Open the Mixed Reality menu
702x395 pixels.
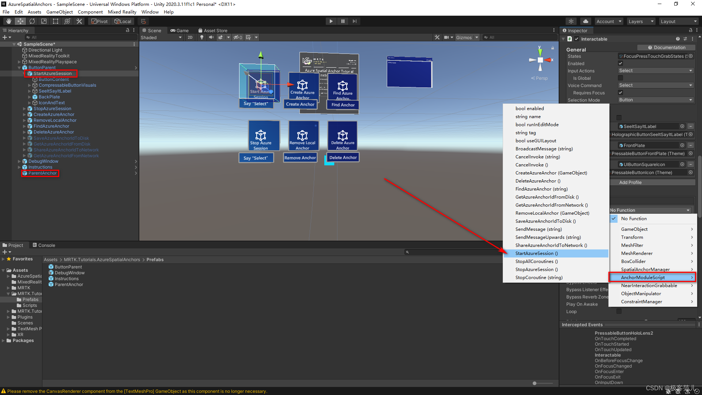122,12
